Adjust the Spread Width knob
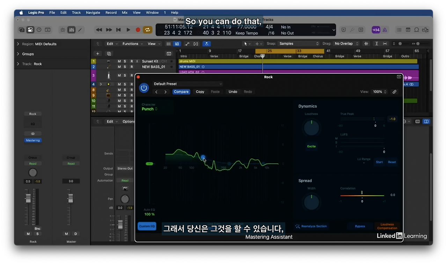This screenshot has height=264, width=447. coord(312,202)
